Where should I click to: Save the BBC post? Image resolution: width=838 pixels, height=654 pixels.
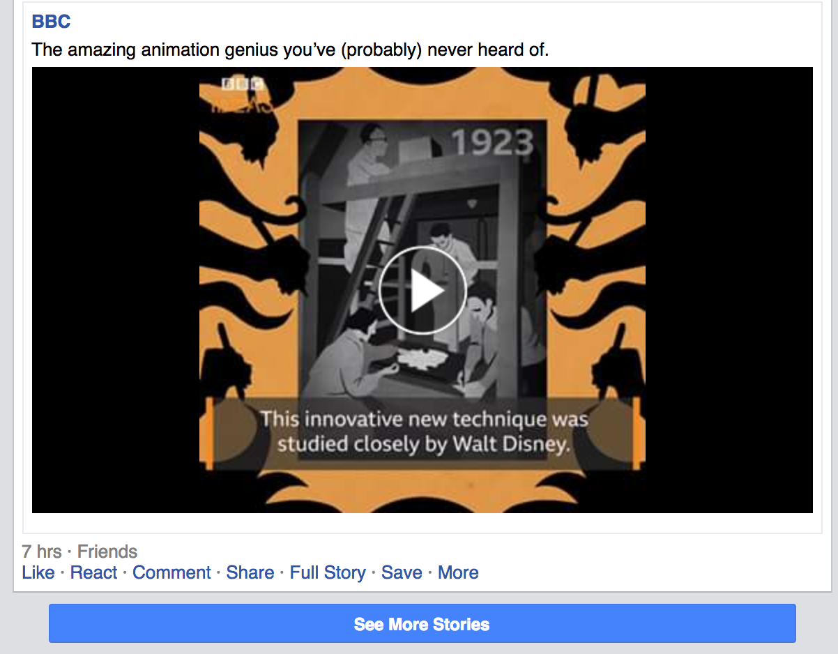[x=402, y=572]
